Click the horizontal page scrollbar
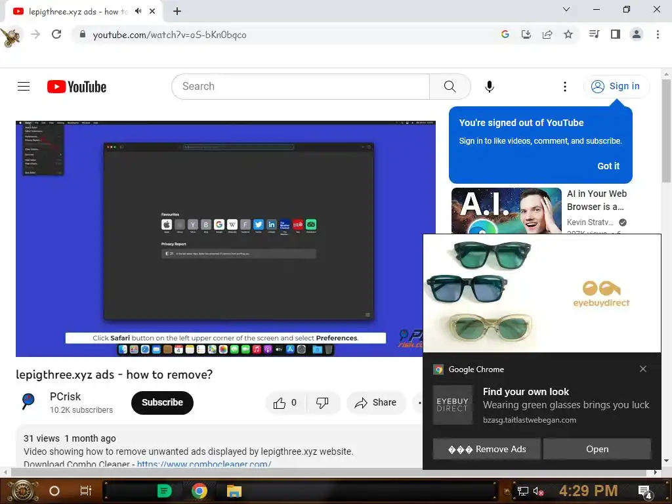Screen dimensions: 672x504 [328, 472]
